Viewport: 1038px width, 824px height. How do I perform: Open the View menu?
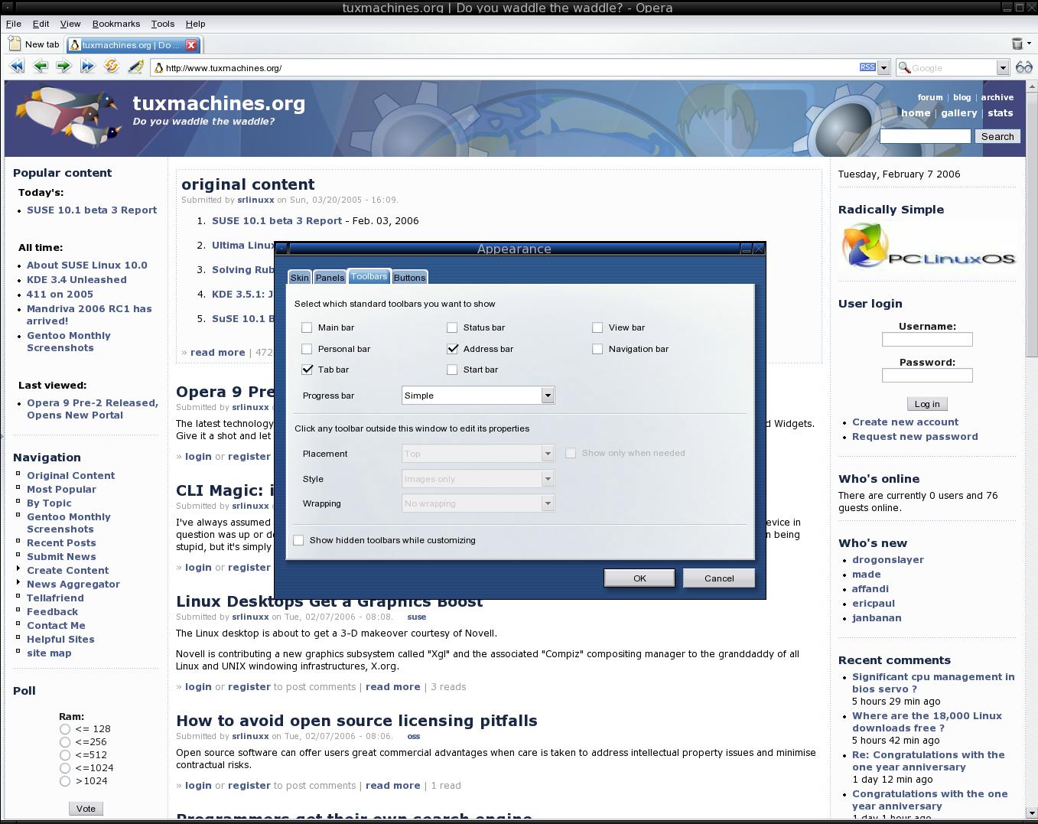coord(70,24)
